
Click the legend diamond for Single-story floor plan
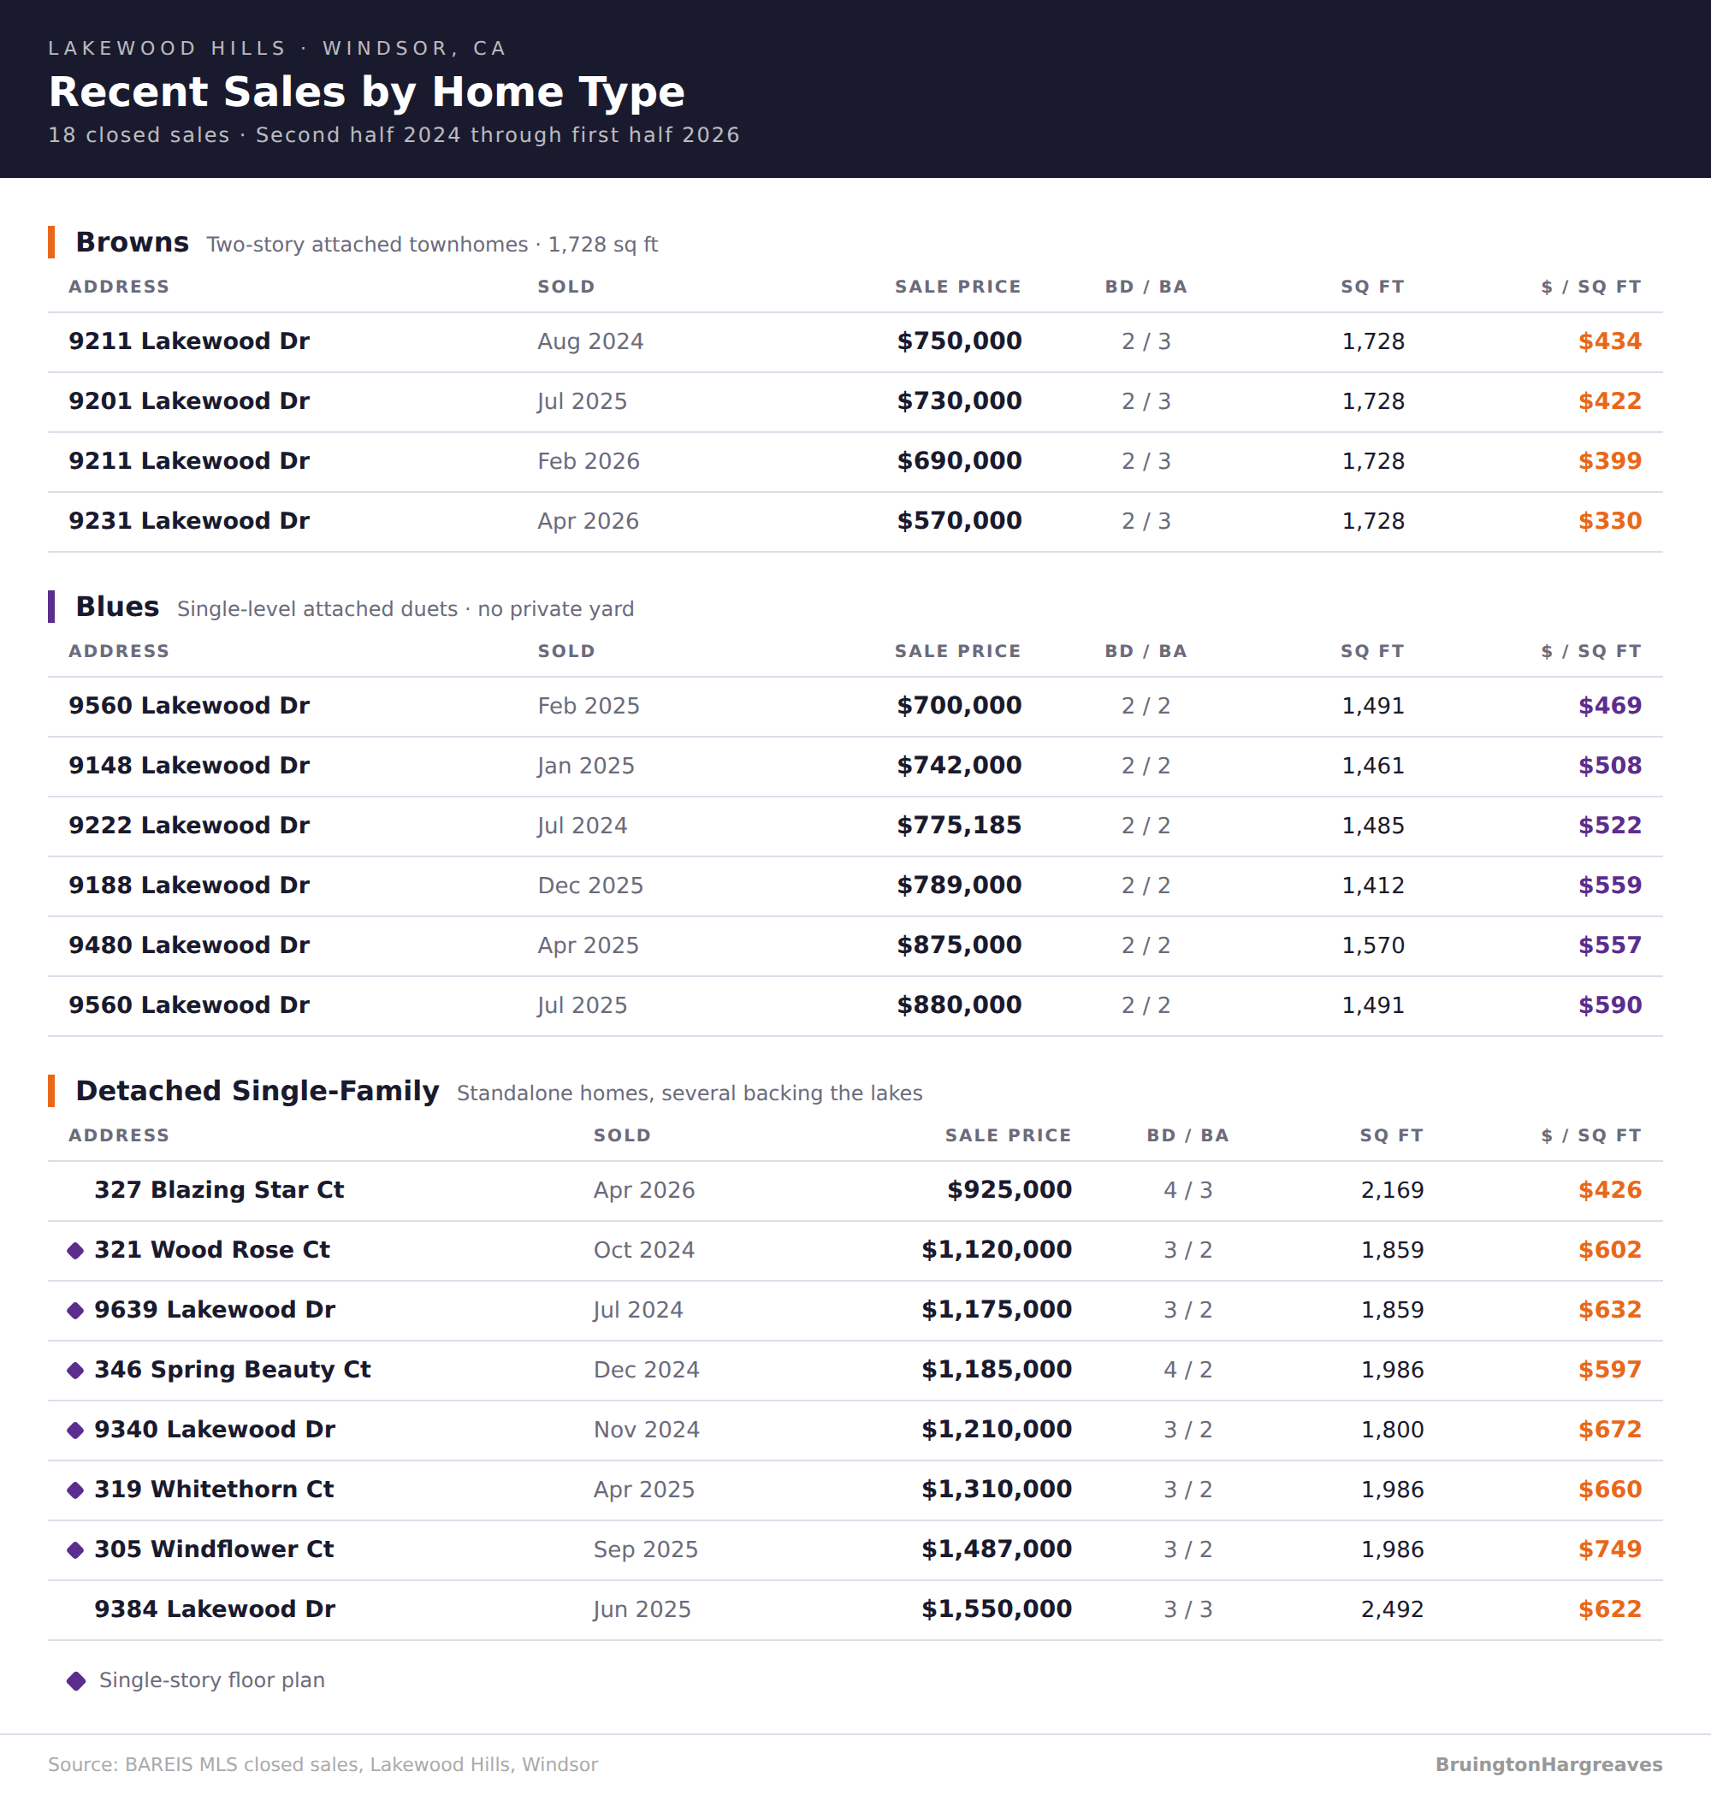pyautogui.click(x=77, y=1681)
